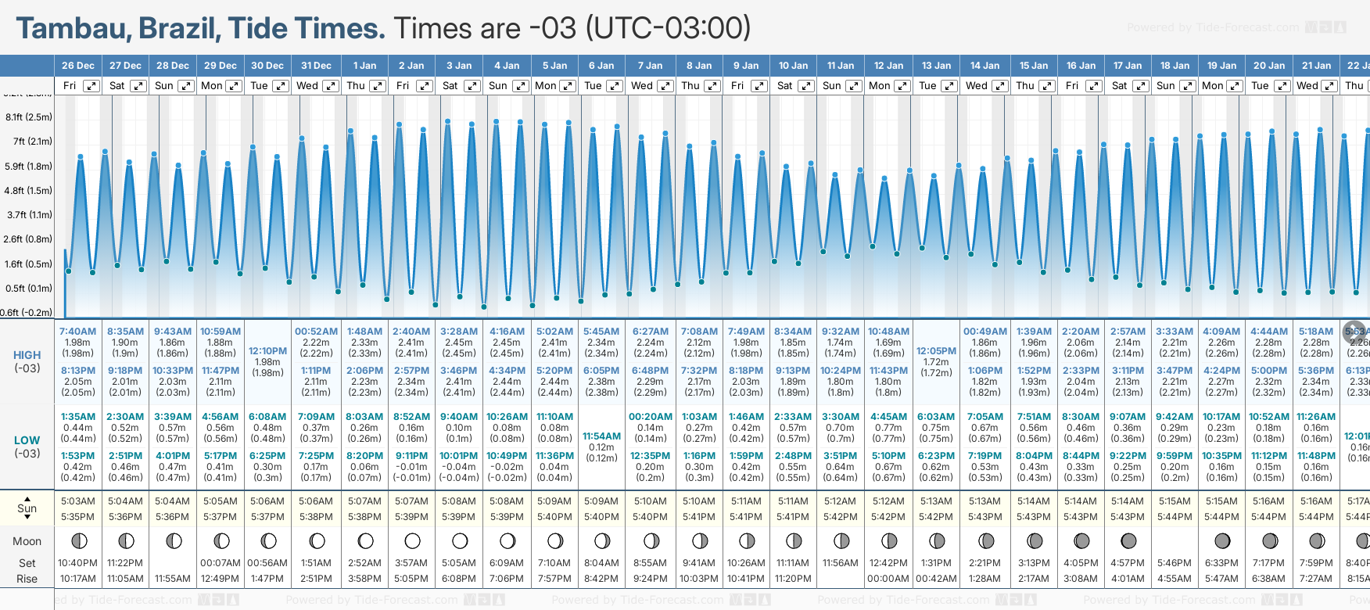The image size is (1370, 610).
Task: Open the enlarge icon for Wed 14 Jan
Action: (1000, 86)
